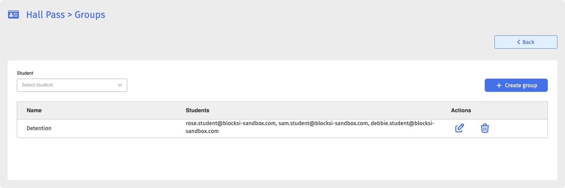Expand the Select student dropdown arrow

pyautogui.click(x=120, y=85)
